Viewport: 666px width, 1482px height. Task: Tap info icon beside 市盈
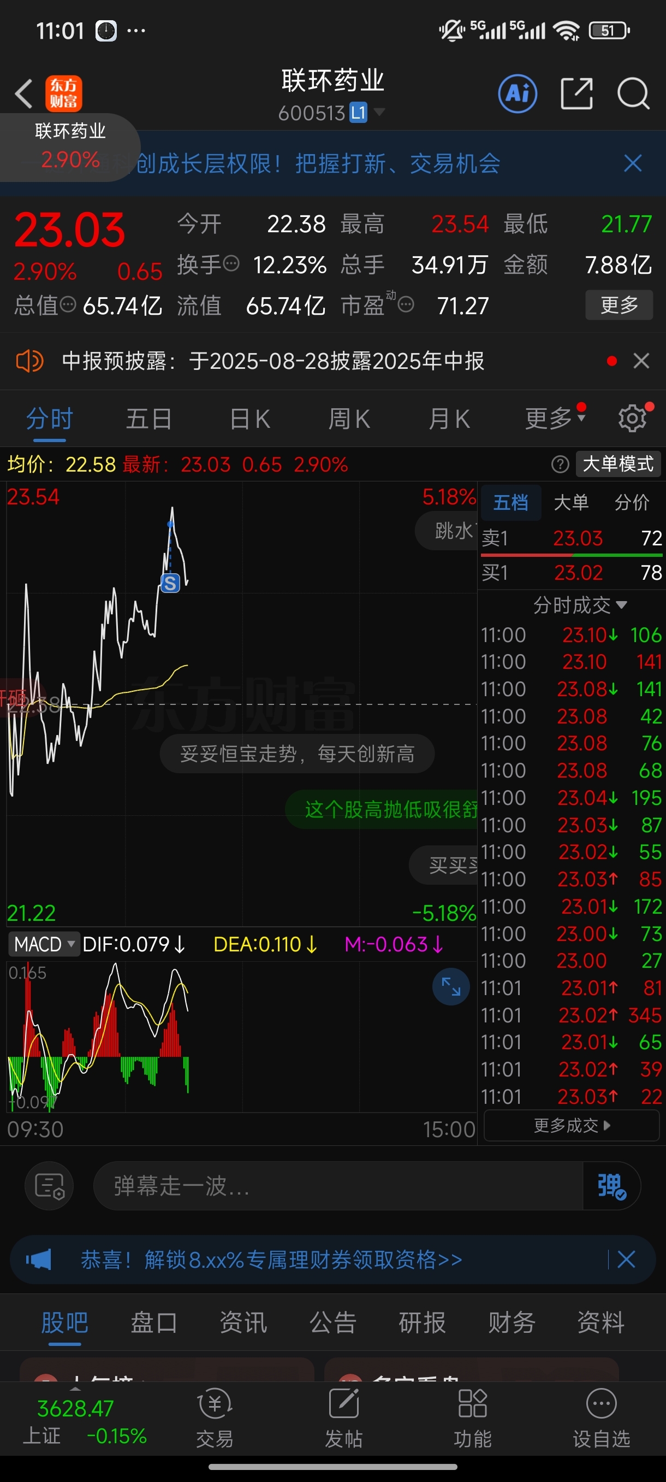406,305
